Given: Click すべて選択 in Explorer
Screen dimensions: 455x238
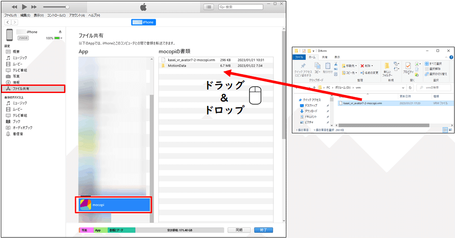Looking at the screenshot, I should point(433,64).
